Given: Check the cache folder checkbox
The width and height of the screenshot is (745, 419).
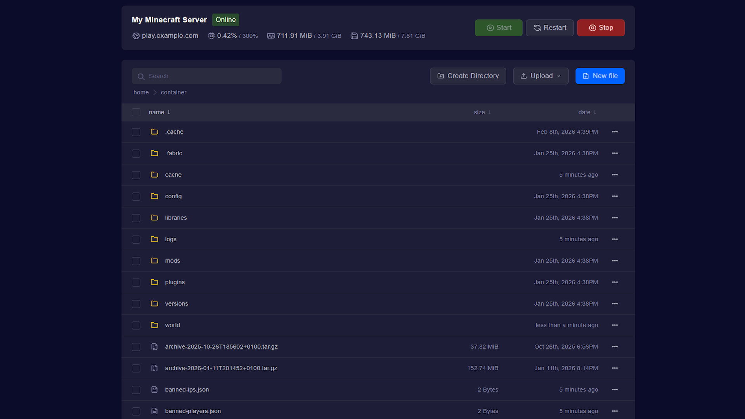Looking at the screenshot, I should [x=136, y=175].
